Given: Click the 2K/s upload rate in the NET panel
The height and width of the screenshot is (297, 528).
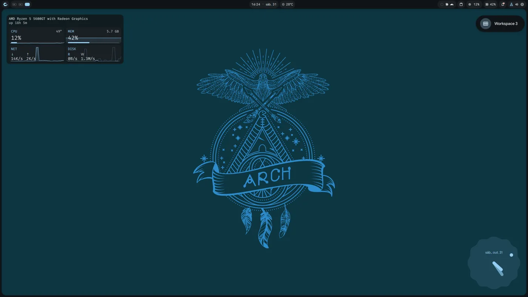Looking at the screenshot, I should tap(31, 59).
